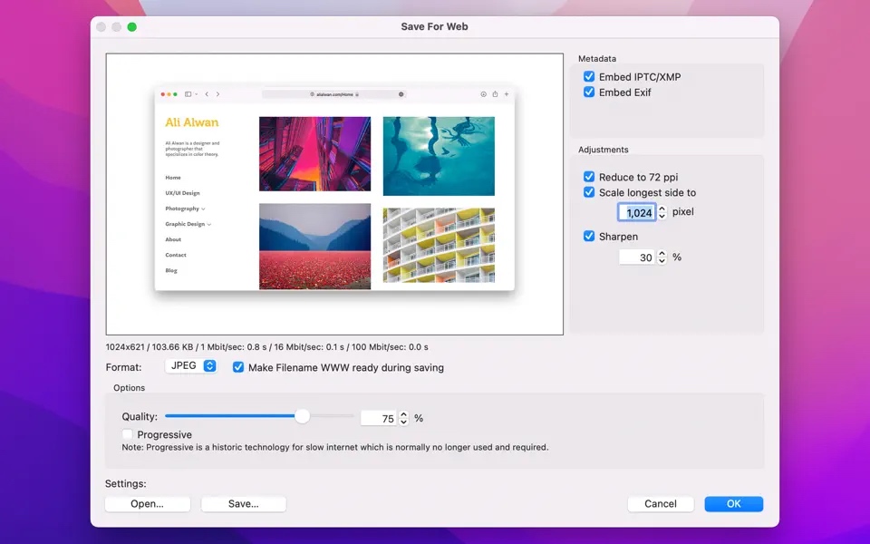Image resolution: width=870 pixels, height=544 pixels.
Task: Open the Format dropdown showing JPEG
Action: [190, 365]
